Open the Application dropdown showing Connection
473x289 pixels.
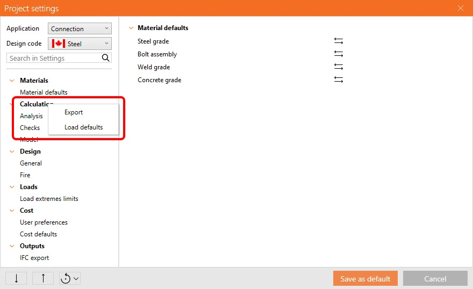click(x=80, y=28)
